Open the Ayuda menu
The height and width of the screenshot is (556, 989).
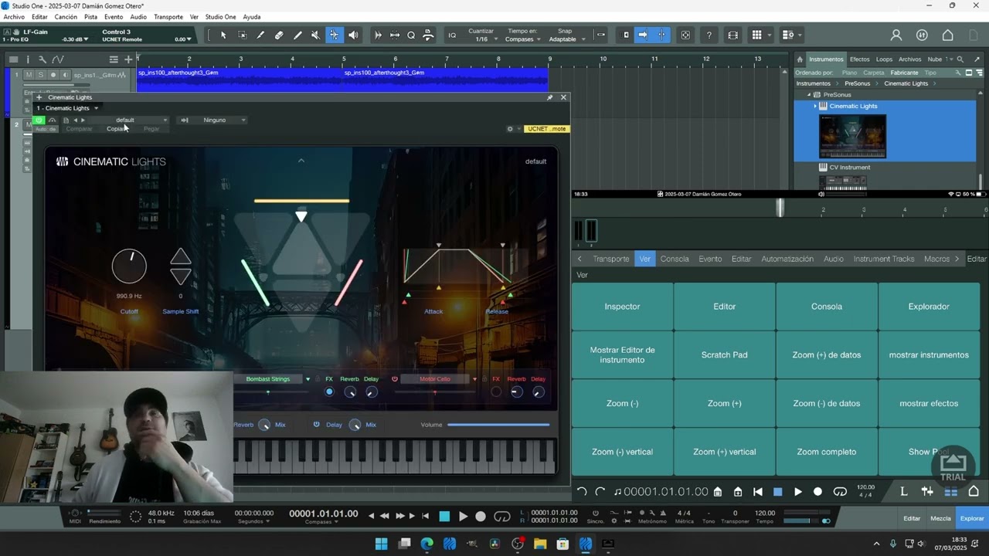click(252, 17)
